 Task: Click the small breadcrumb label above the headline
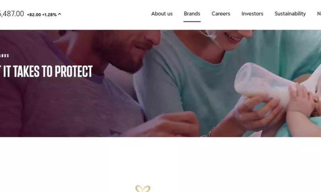tap(4, 56)
